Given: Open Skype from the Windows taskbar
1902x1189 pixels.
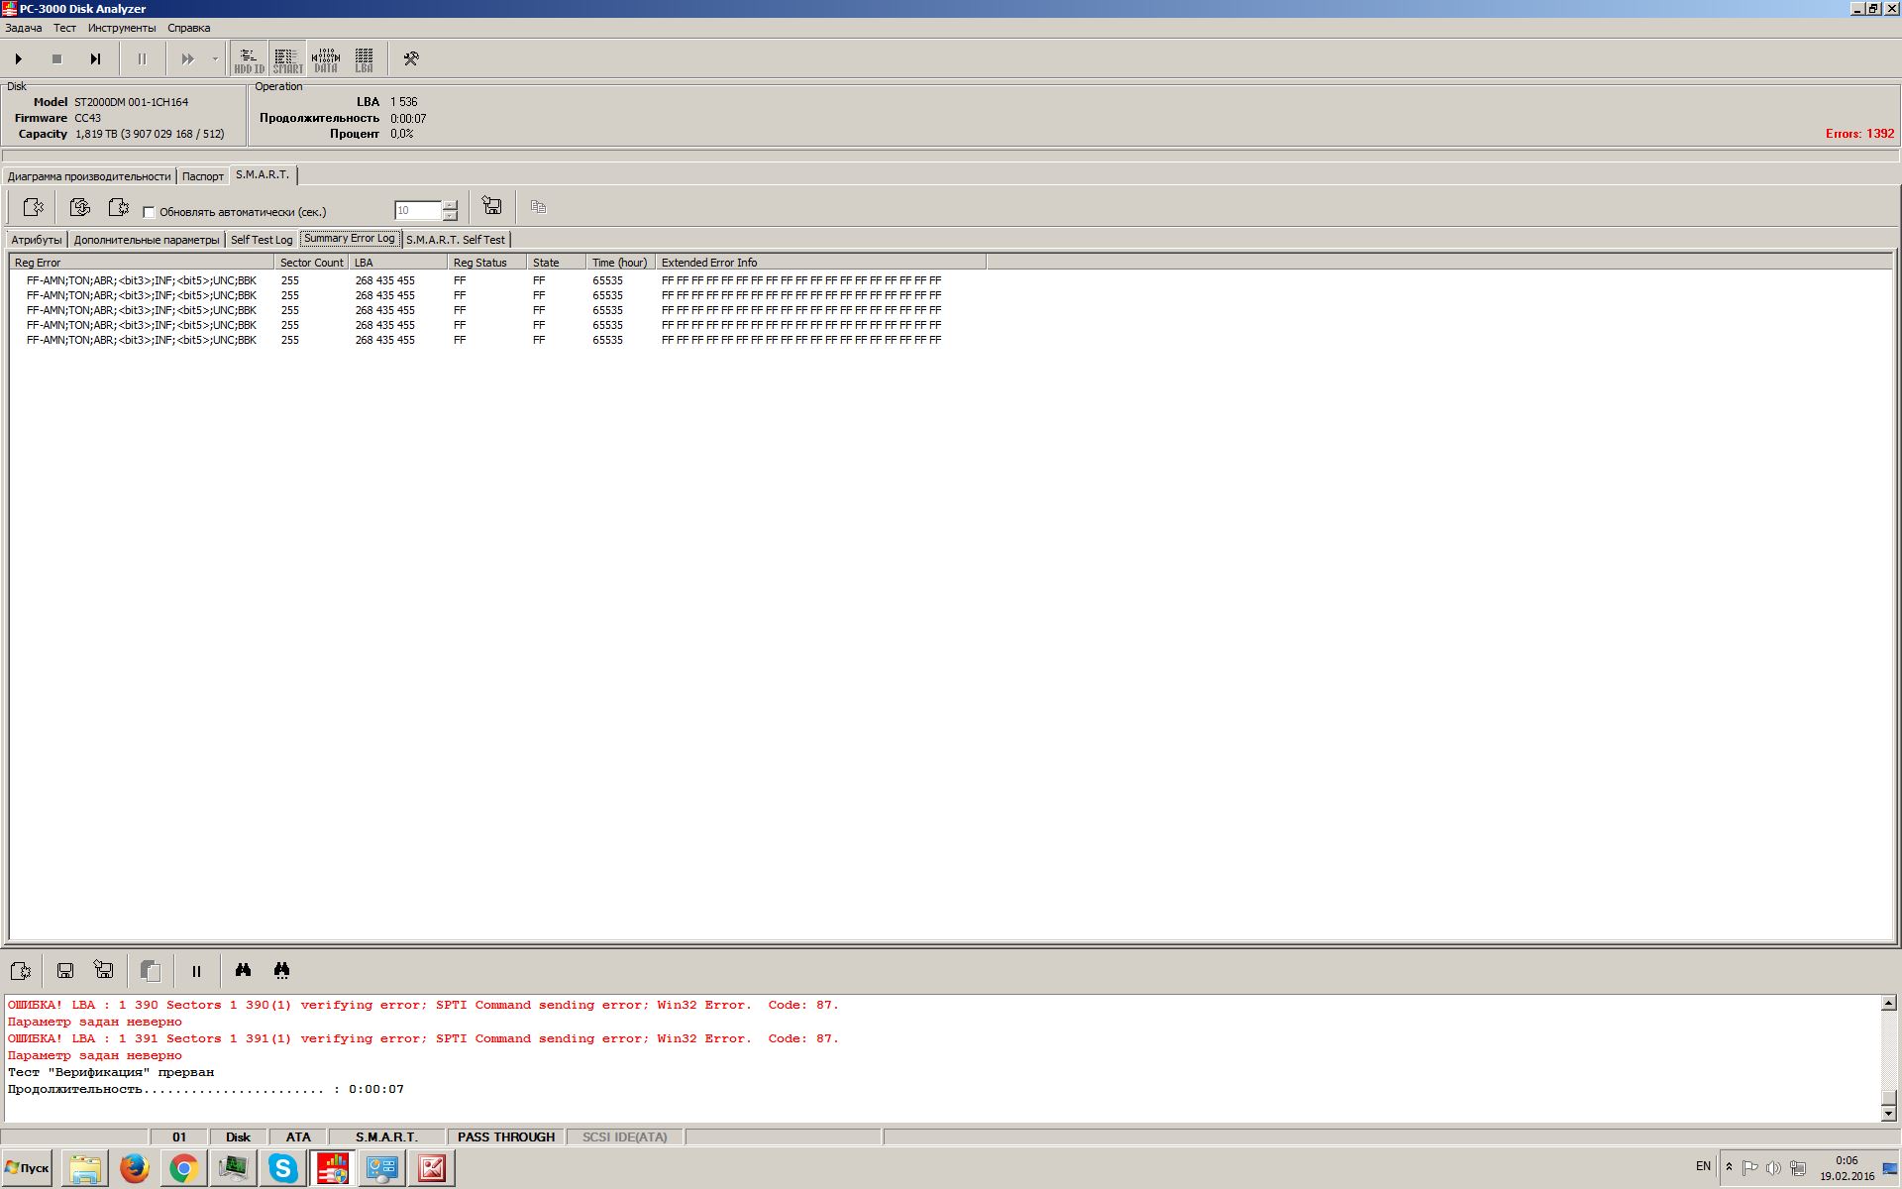Looking at the screenshot, I should point(283,1168).
